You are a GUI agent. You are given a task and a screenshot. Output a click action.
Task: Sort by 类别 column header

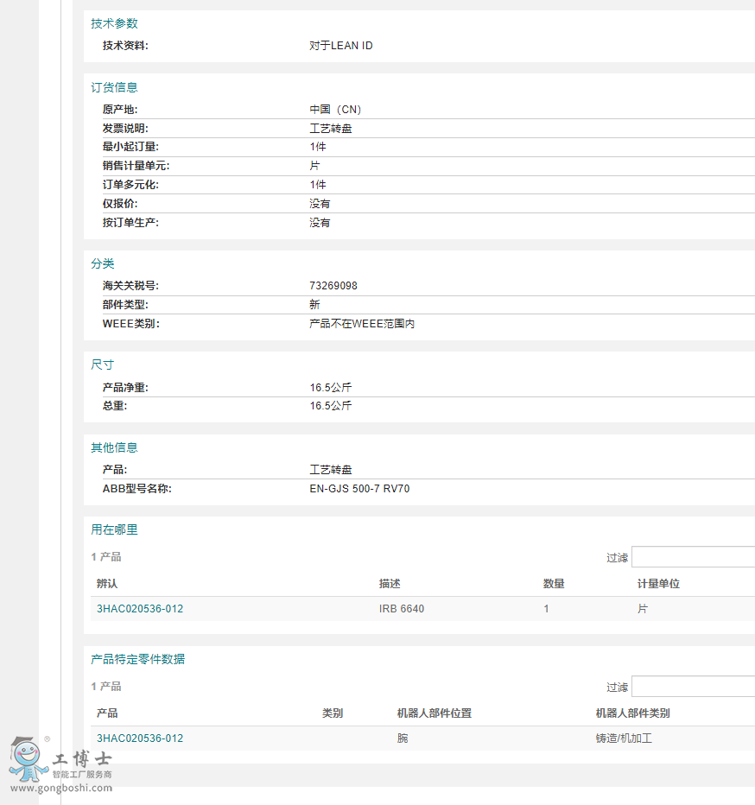(333, 713)
